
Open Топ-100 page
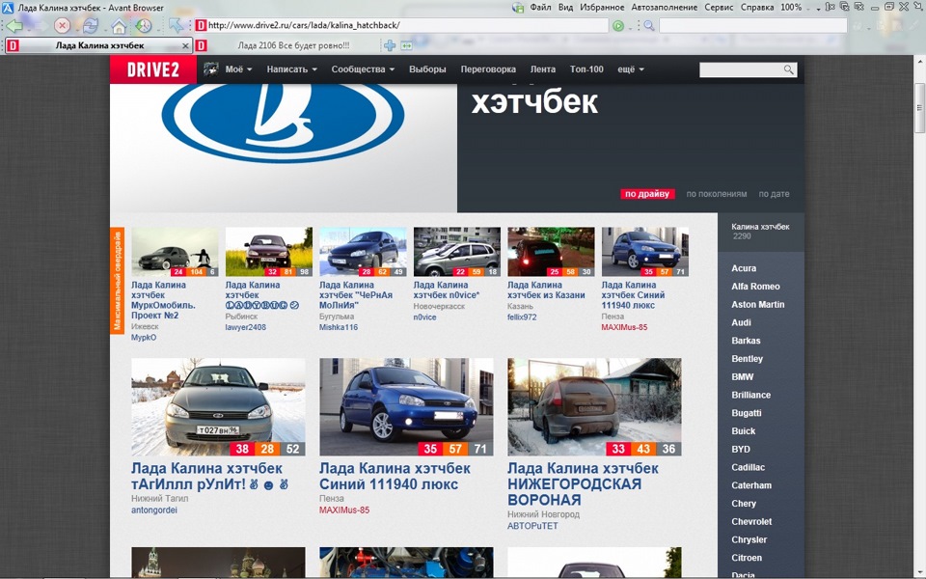pyautogui.click(x=586, y=69)
